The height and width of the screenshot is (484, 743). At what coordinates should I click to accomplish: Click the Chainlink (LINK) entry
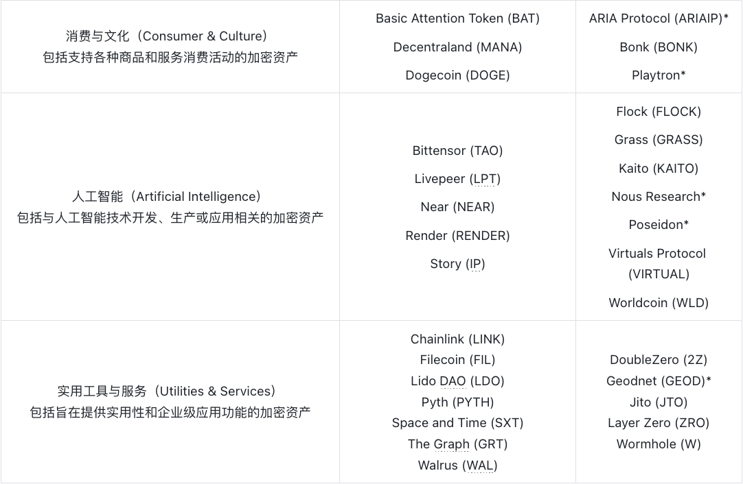click(457, 339)
